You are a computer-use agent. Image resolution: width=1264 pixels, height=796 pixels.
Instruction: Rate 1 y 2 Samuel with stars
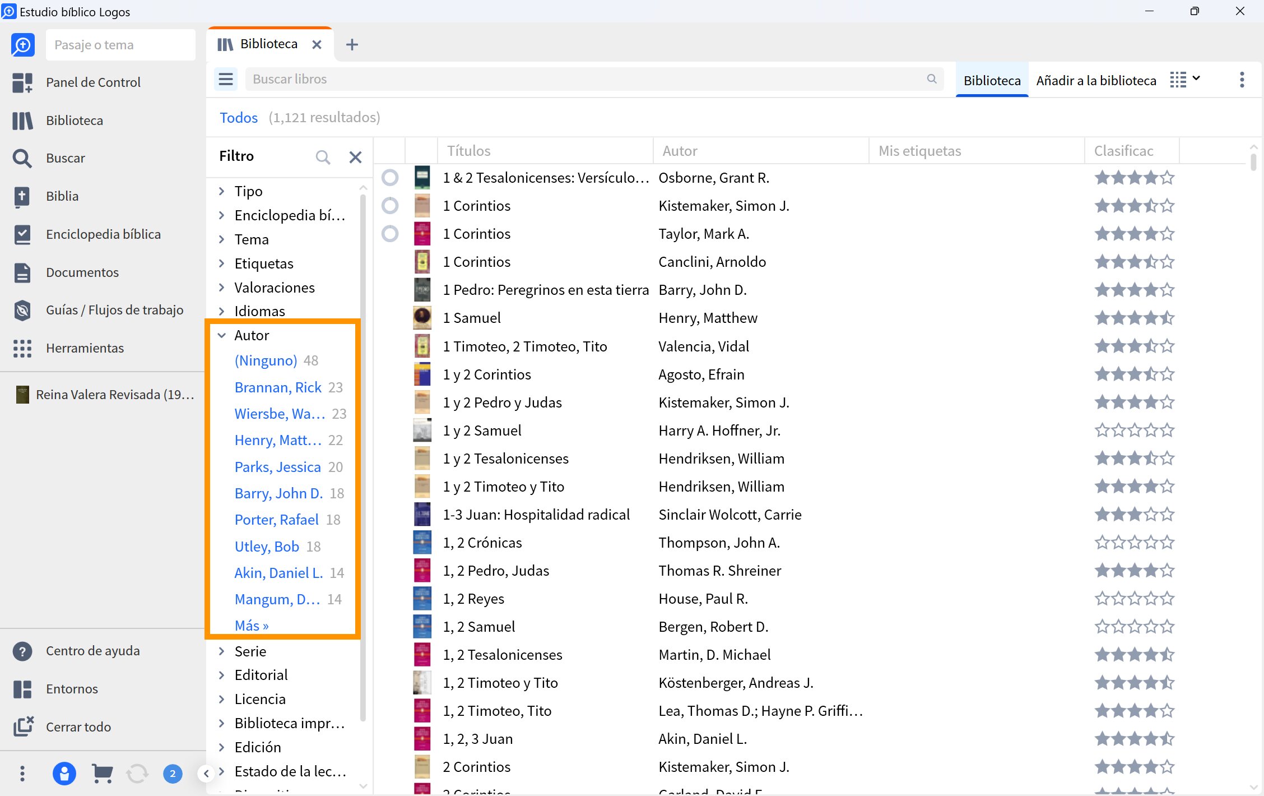click(x=1135, y=431)
